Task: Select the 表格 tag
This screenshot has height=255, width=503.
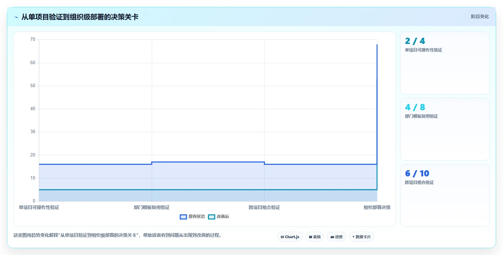Action: coord(315,237)
